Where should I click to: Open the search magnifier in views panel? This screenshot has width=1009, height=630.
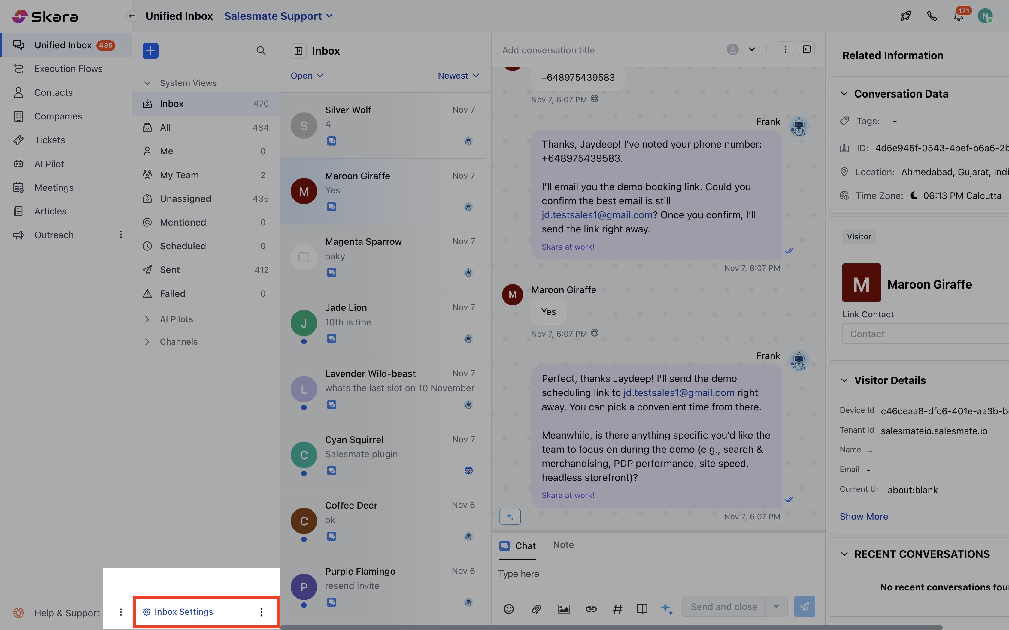(x=261, y=51)
